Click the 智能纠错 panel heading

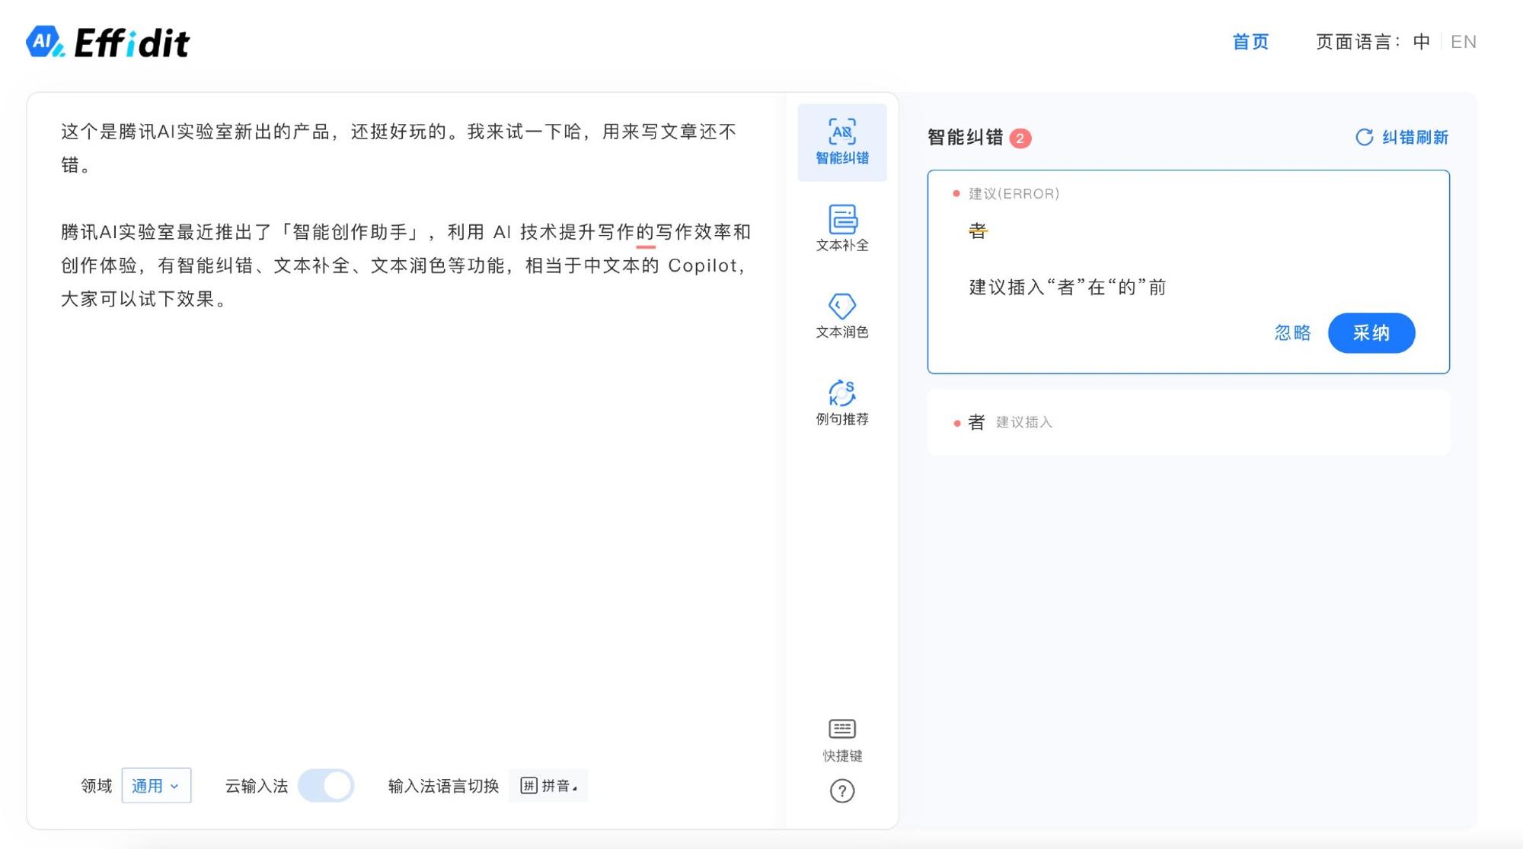(x=966, y=138)
